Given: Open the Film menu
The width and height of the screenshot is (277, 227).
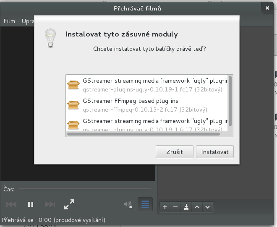Looking at the screenshot, I should (x=9, y=21).
